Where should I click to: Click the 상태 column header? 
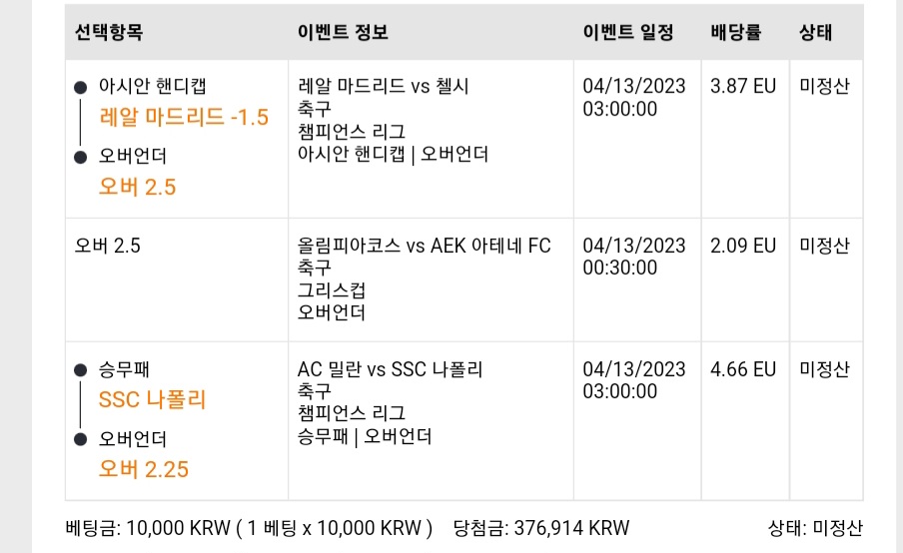[815, 32]
